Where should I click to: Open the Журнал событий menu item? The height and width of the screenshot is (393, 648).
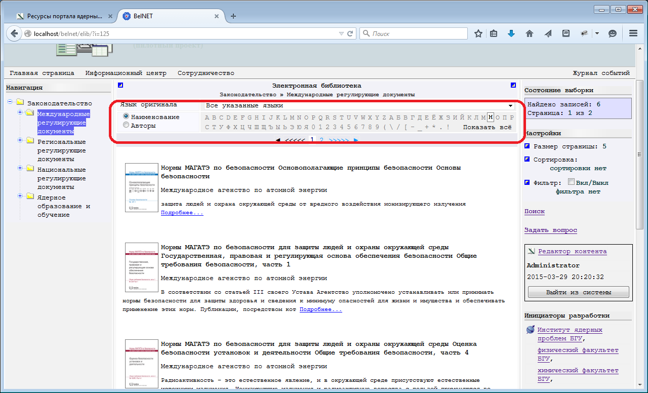click(601, 73)
